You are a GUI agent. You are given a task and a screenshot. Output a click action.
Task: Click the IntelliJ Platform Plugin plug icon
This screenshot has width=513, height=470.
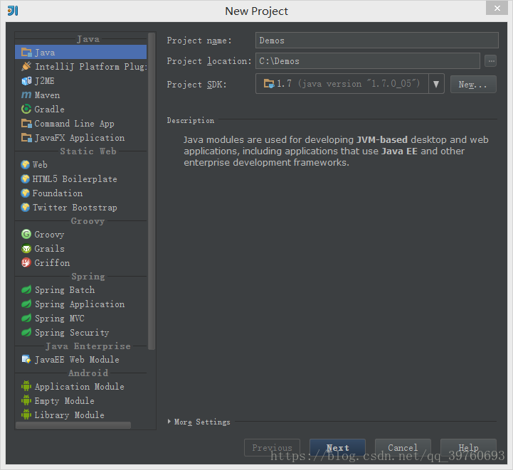(x=26, y=66)
